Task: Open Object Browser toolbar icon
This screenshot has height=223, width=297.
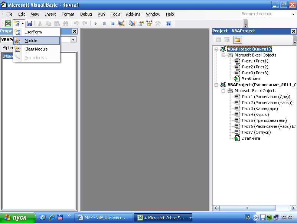Action: [x=149, y=23]
